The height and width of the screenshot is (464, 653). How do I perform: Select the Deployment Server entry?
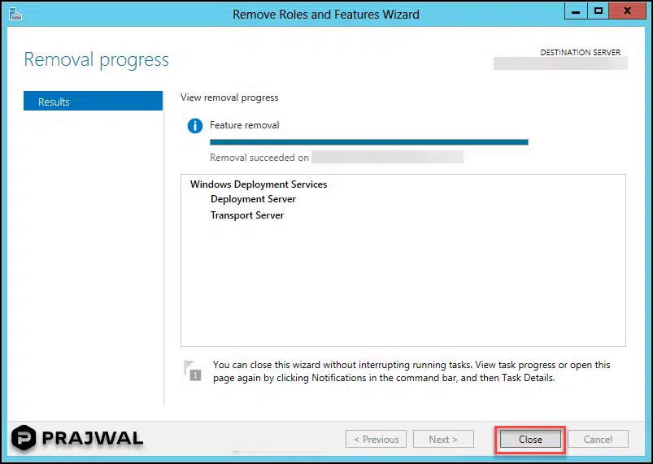point(253,199)
